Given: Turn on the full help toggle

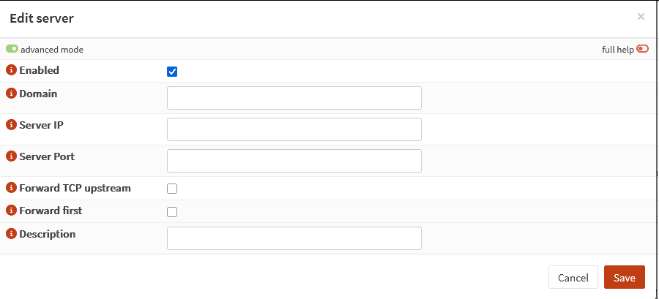Looking at the screenshot, I should pos(643,49).
